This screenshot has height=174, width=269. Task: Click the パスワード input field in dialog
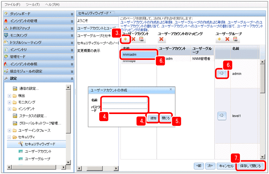tap(125, 106)
